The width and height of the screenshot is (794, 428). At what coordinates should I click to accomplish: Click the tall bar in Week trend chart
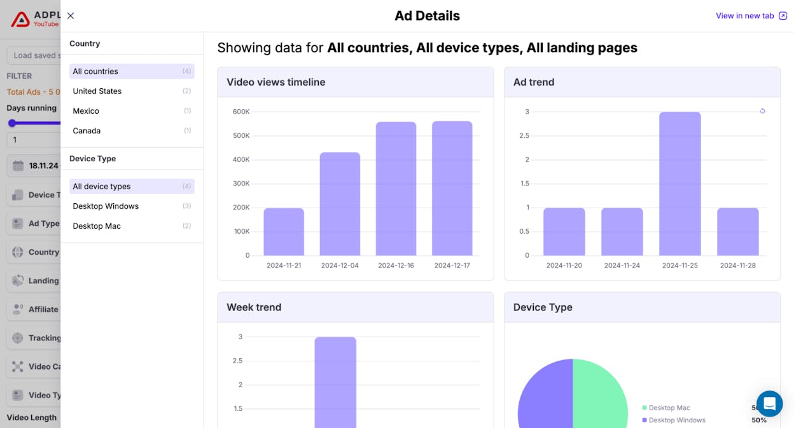coord(335,382)
